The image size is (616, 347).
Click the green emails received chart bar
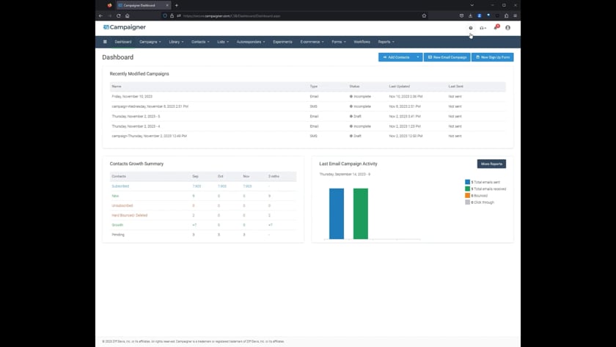361,213
